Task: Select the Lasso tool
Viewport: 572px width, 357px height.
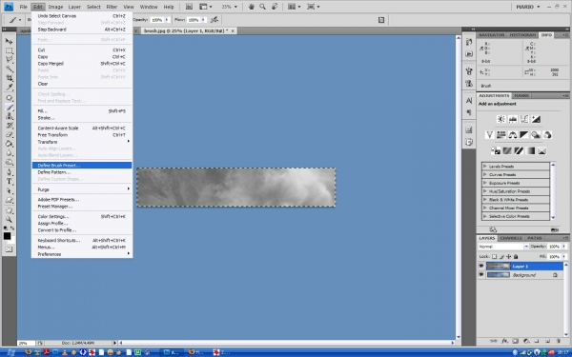Action: pos(9,59)
